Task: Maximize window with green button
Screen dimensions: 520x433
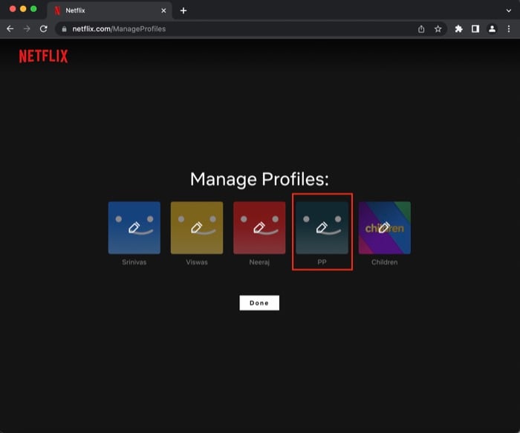Action: [x=33, y=9]
